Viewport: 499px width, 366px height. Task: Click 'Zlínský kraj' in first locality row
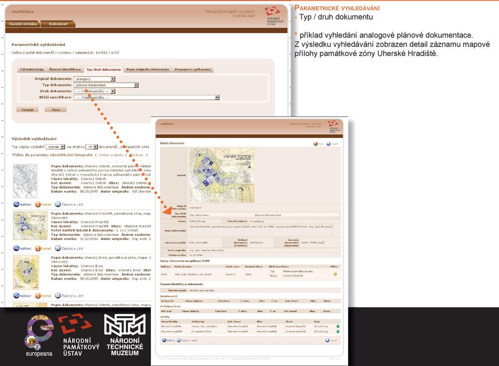pyautogui.click(x=321, y=327)
